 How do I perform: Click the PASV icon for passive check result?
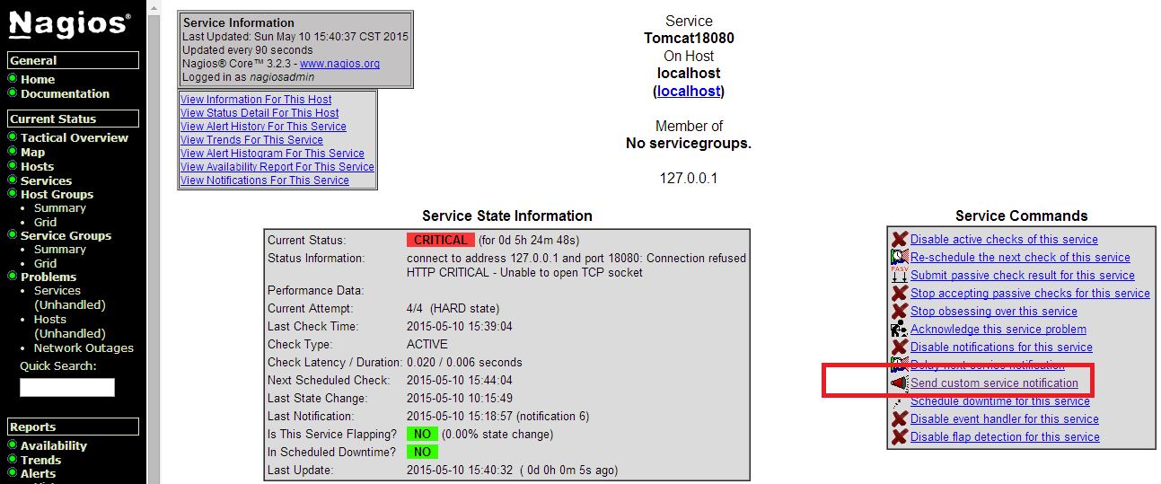pyautogui.click(x=899, y=276)
